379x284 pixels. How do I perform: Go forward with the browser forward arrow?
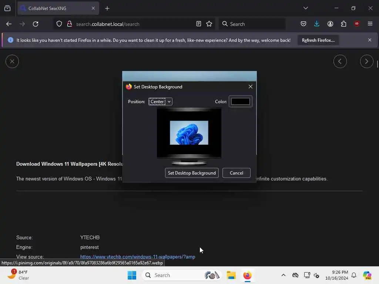click(22, 24)
